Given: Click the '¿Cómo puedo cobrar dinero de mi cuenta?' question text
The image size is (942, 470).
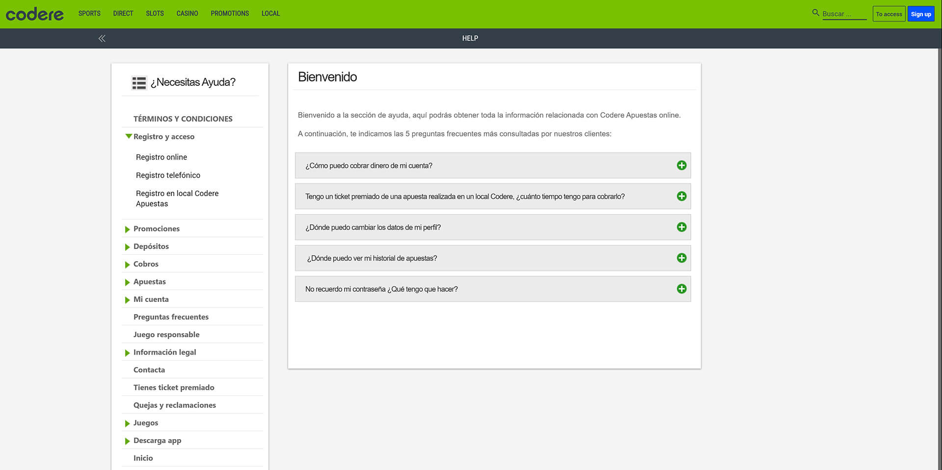Looking at the screenshot, I should coord(369,166).
